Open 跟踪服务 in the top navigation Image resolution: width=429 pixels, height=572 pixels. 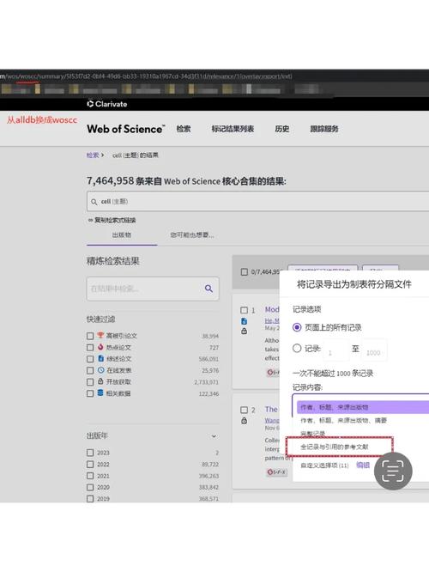[x=324, y=129]
